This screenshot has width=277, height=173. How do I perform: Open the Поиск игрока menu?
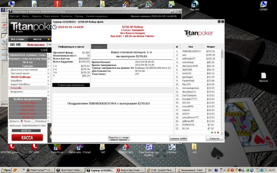coord(51,16)
